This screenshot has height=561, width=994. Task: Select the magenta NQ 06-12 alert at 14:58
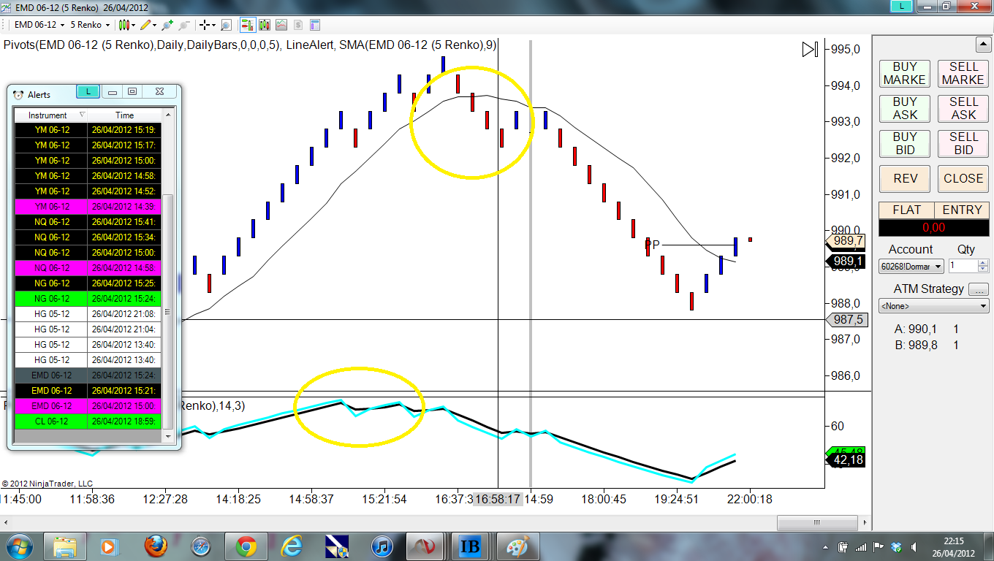(88, 267)
